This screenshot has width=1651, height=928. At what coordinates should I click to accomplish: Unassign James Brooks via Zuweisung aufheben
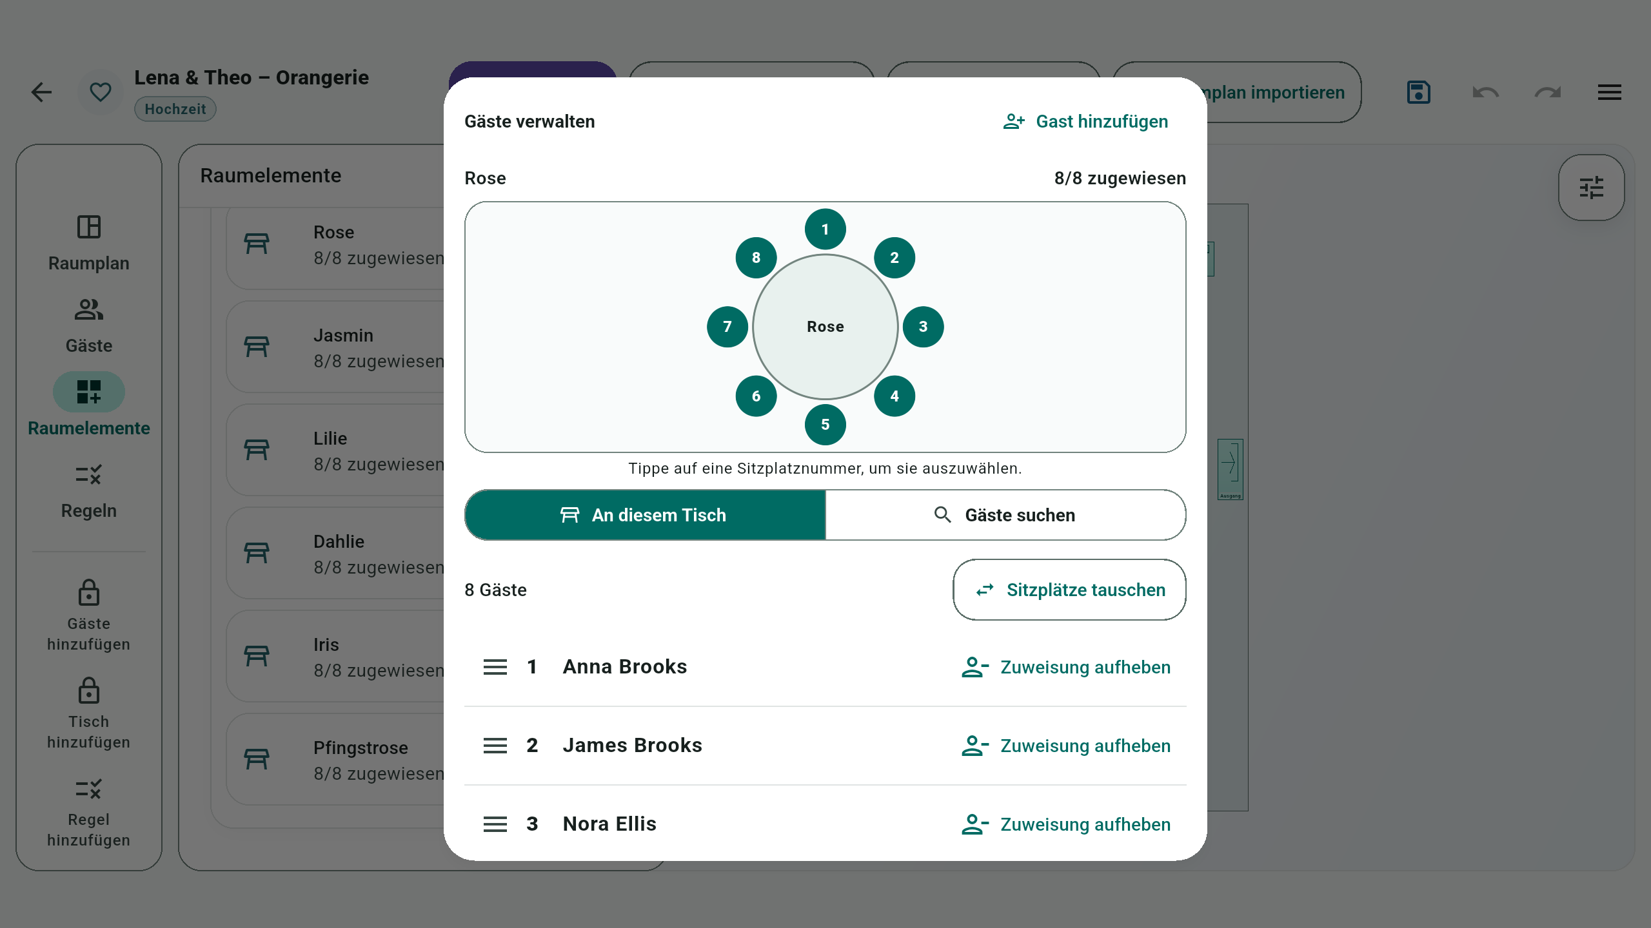point(1065,746)
